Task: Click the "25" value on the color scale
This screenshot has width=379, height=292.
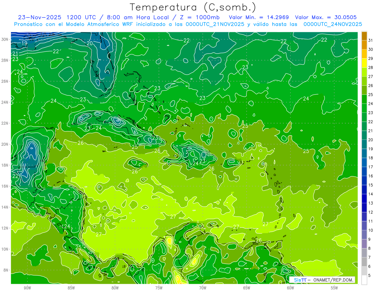Action: point(371,94)
